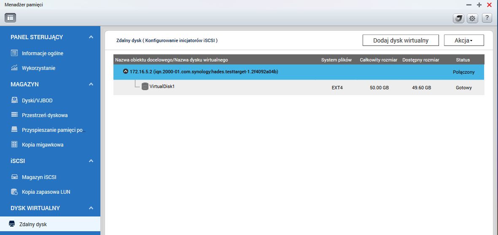Screen dimensions: 498x235
Task: Open the background tasks gauge icon
Action: click(458, 19)
